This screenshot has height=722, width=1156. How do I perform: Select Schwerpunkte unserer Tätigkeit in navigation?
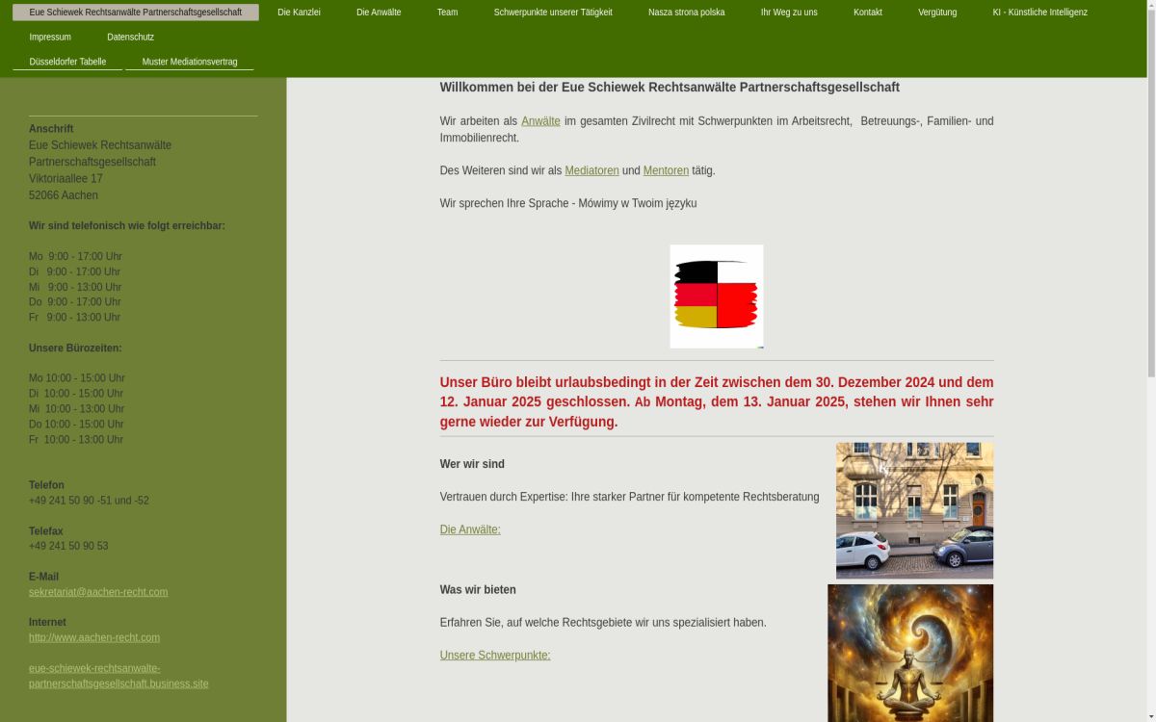[x=553, y=13]
